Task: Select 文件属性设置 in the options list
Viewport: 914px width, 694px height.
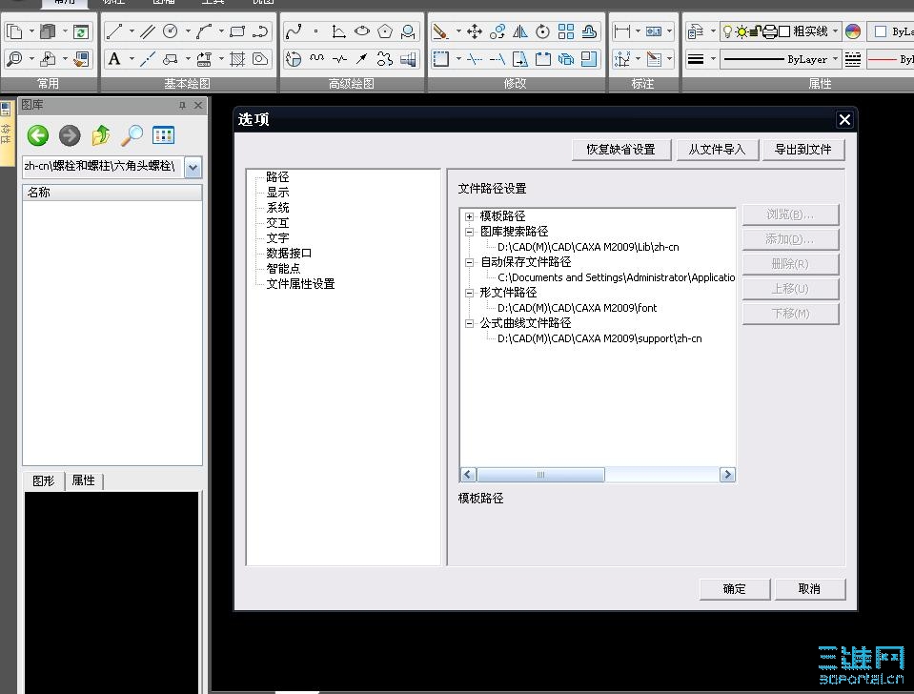Action: (300, 284)
